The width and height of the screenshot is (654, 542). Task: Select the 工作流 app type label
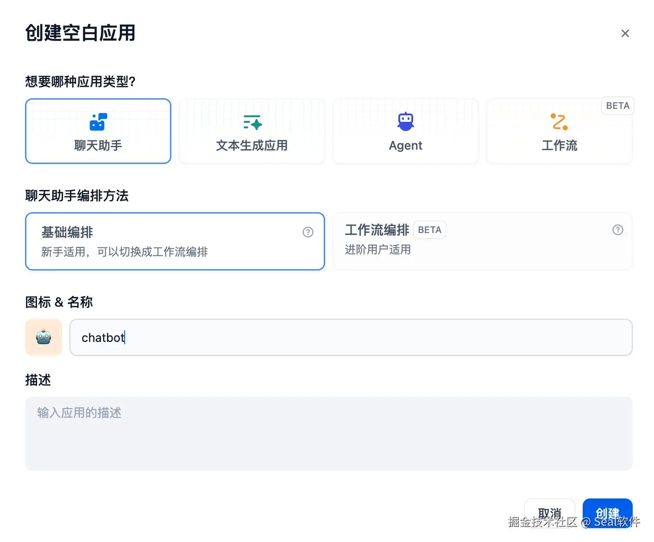tap(560, 145)
